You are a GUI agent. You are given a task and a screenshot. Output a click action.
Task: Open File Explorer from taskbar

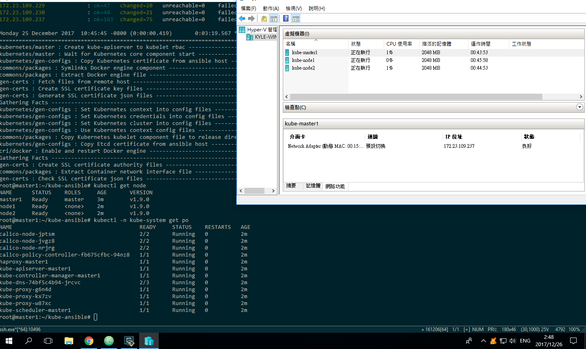point(69,341)
